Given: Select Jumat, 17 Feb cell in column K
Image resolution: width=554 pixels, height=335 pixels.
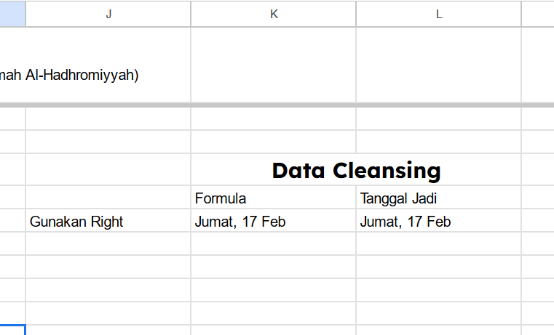Looking at the screenshot, I should (274, 221).
